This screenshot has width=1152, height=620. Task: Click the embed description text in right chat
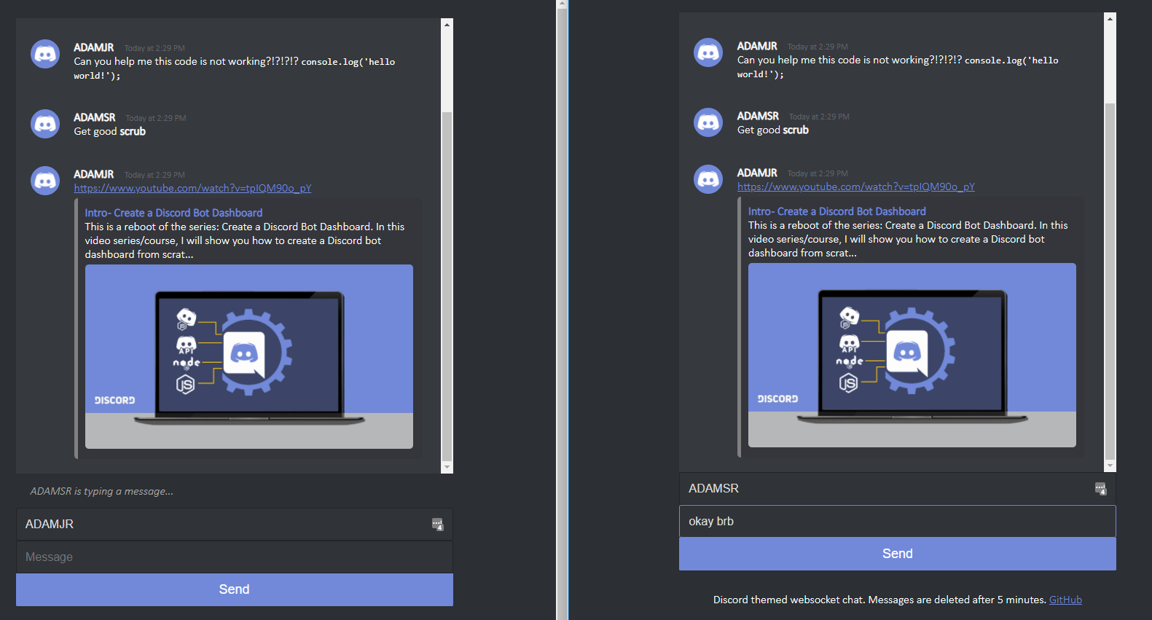(908, 239)
